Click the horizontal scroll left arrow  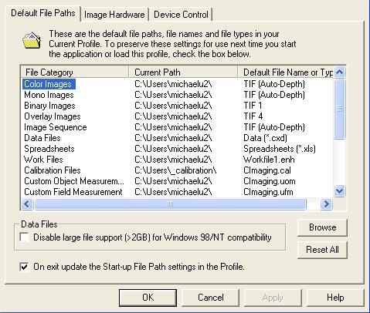[27, 204]
